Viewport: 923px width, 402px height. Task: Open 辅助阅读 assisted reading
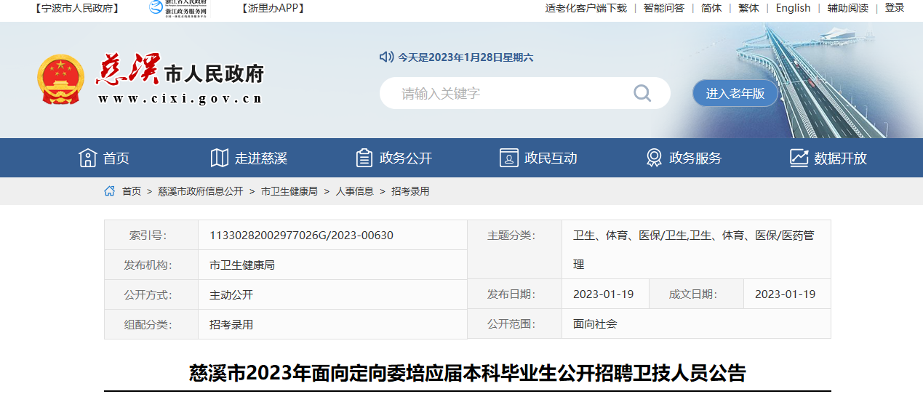point(848,8)
